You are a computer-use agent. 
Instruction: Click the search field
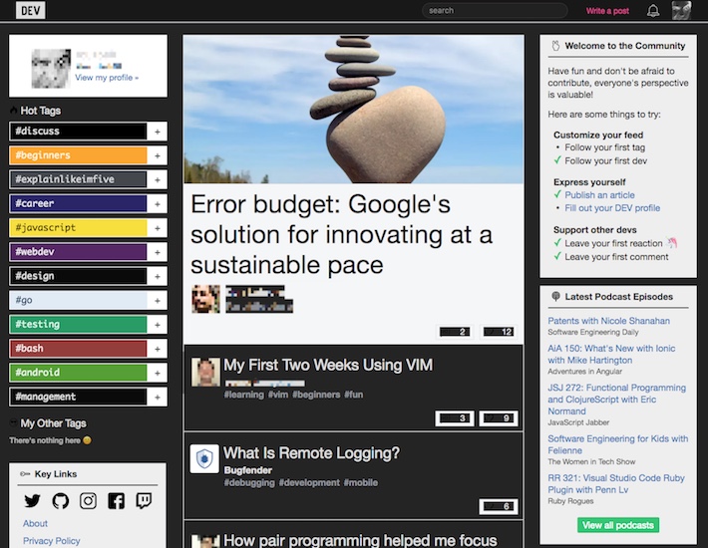pos(495,10)
